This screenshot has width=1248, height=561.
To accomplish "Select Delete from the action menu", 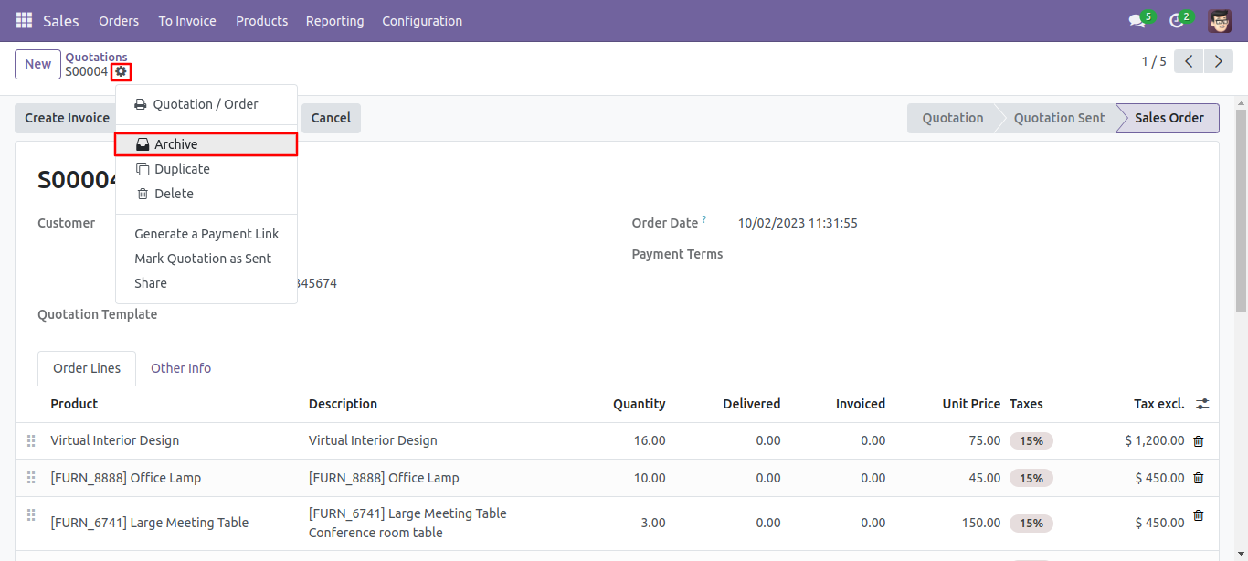I will (x=206, y=194).
